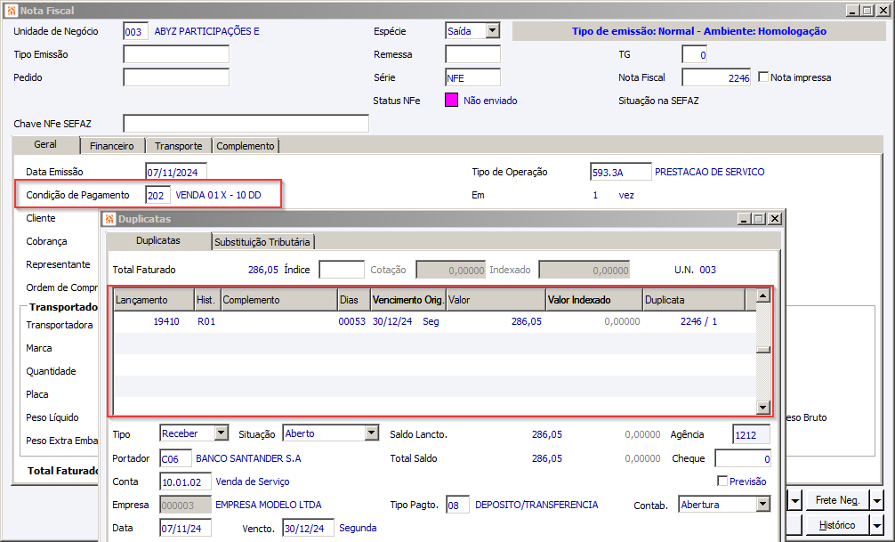Open the arrow next to Histórico button
This screenshot has height=542, width=895.
877,524
